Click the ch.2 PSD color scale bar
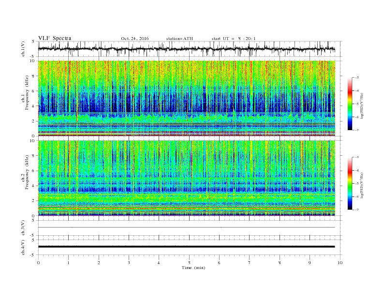 point(350,184)
